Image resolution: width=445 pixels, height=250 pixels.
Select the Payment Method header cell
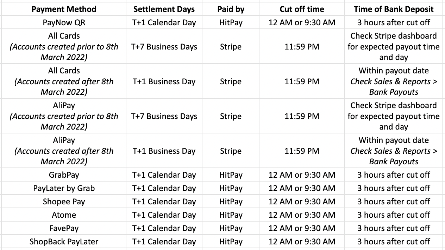[x=64, y=9]
